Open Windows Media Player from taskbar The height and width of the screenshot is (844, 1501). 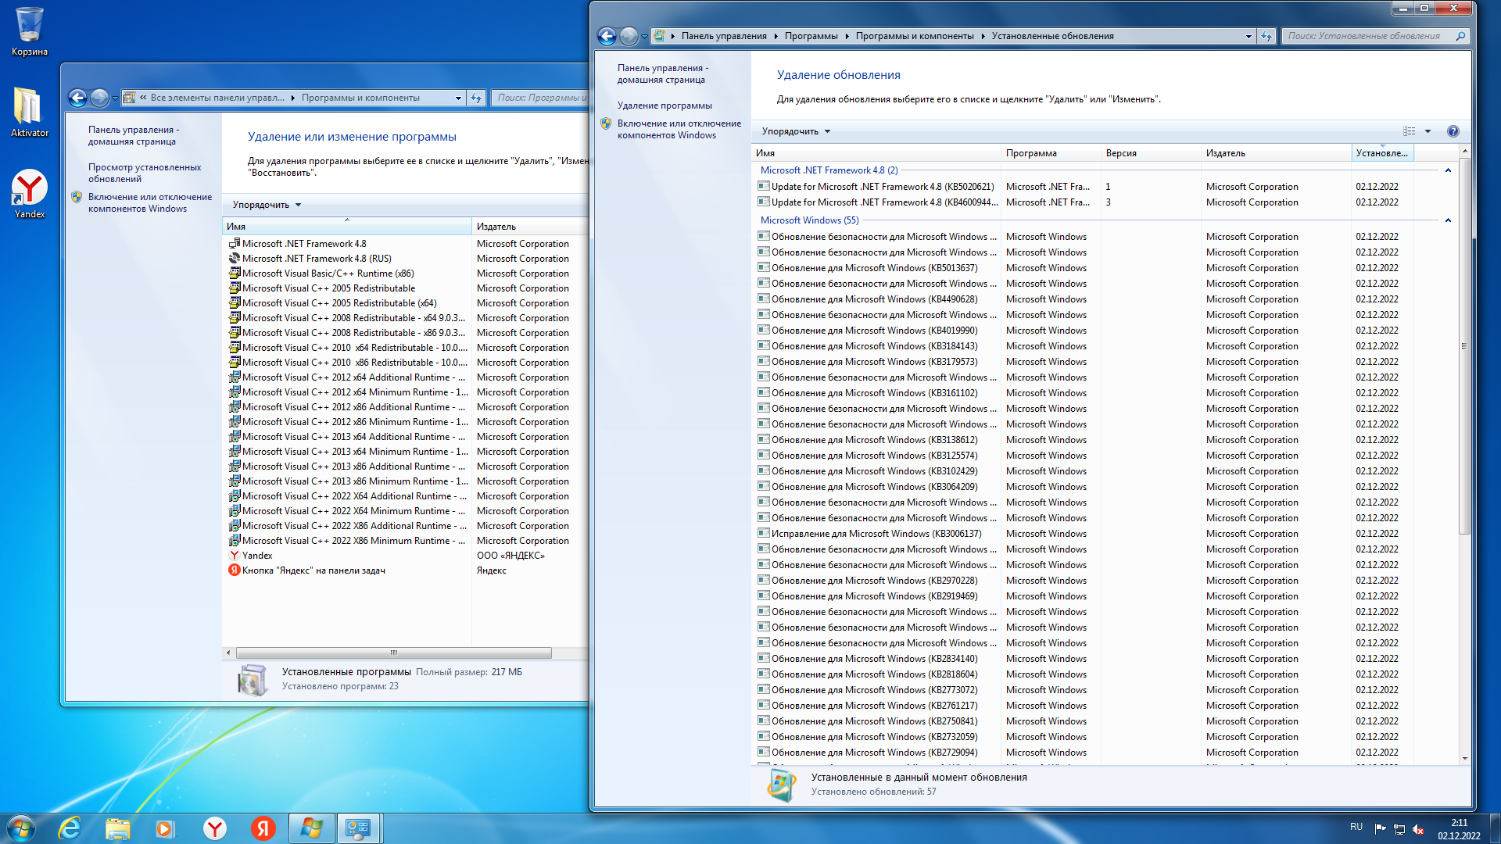(x=165, y=828)
